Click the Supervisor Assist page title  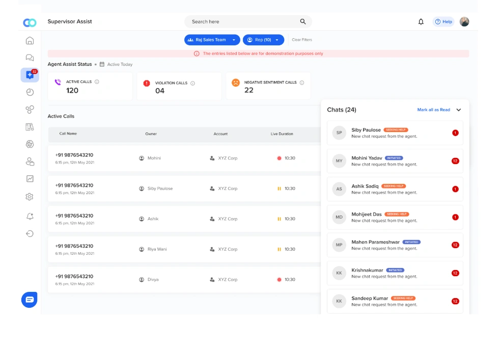70,21
